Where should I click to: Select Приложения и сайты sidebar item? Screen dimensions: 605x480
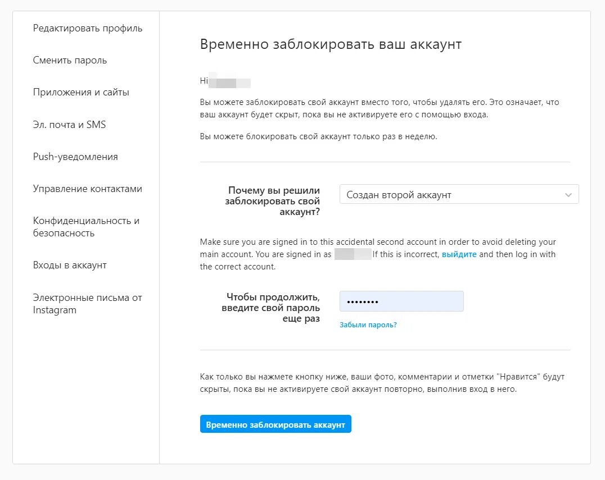(x=81, y=92)
